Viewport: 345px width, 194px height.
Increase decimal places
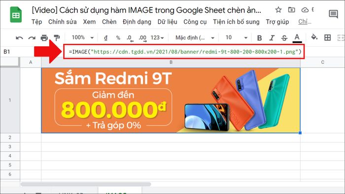pyautogui.click(x=142, y=38)
